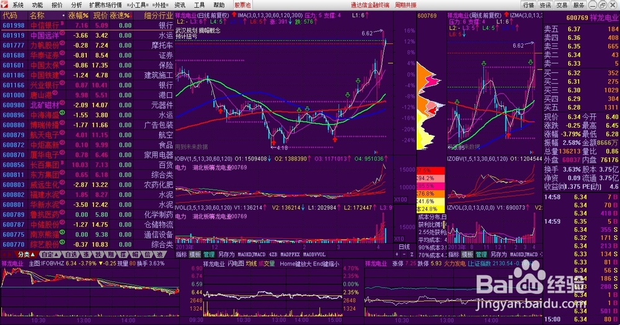
Task: Switch to the 股票池 tab
Action: [x=242, y=5]
